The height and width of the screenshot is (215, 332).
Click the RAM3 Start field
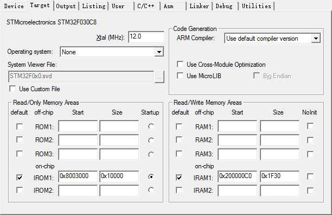pyautogui.click(x=238, y=154)
